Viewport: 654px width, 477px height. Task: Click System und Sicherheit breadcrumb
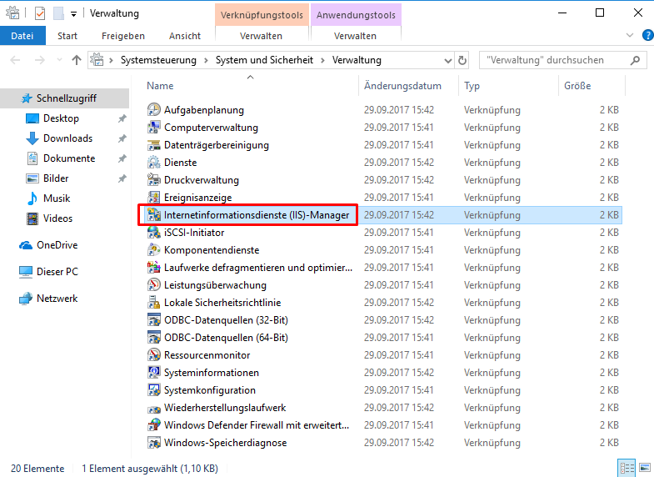[264, 60]
